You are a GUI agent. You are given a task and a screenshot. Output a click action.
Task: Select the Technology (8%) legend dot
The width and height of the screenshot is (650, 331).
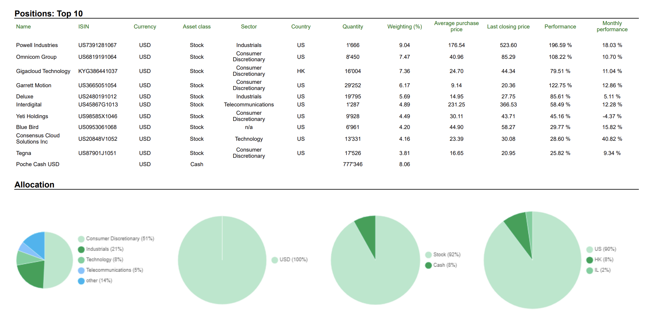click(81, 260)
